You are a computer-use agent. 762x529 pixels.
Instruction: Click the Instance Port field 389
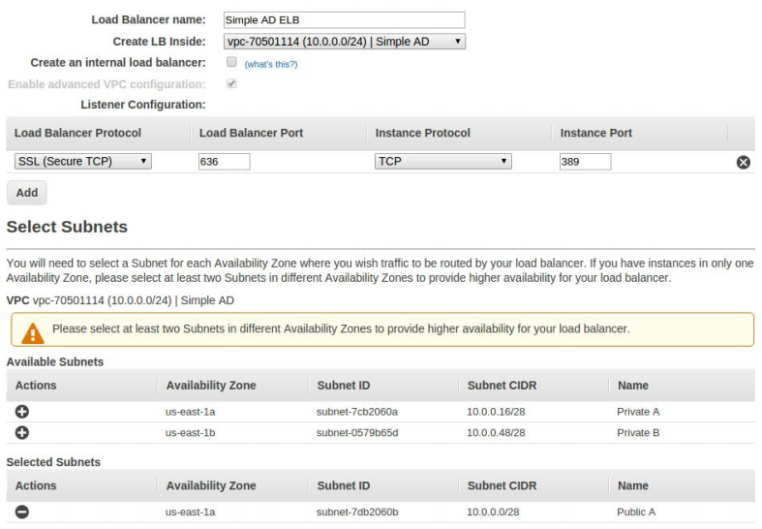coord(585,162)
